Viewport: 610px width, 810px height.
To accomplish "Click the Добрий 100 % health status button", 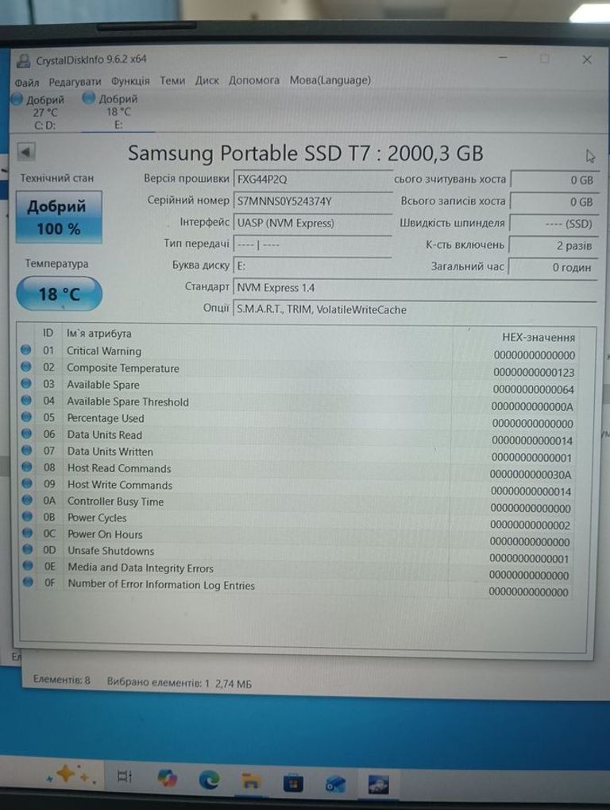I will [x=58, y=217].
